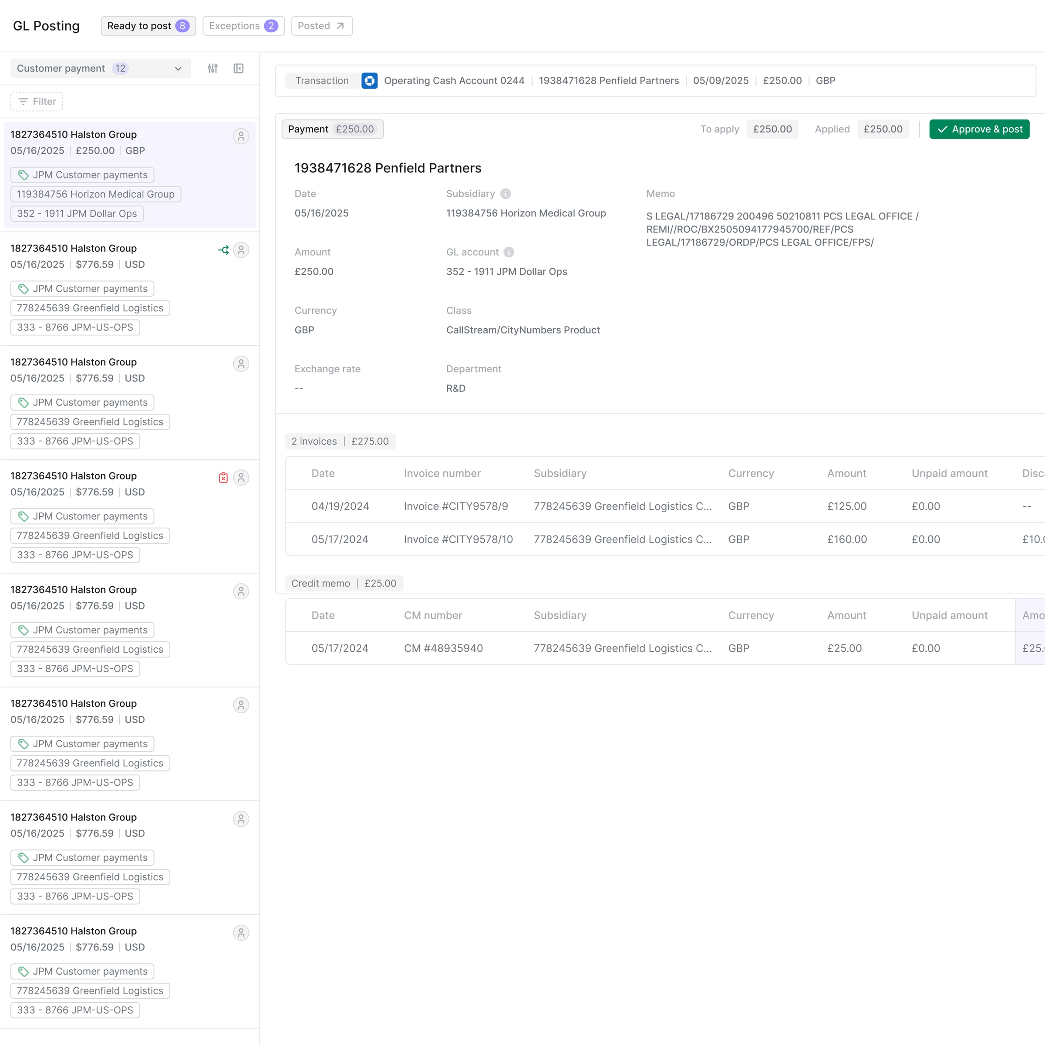
Task: Open the filter settings sliders icon
Action: (212, 69)
